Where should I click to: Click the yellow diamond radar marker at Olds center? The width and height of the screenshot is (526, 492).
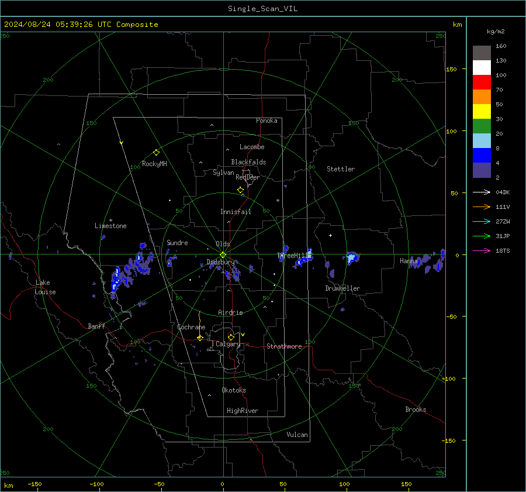point(223,255)
